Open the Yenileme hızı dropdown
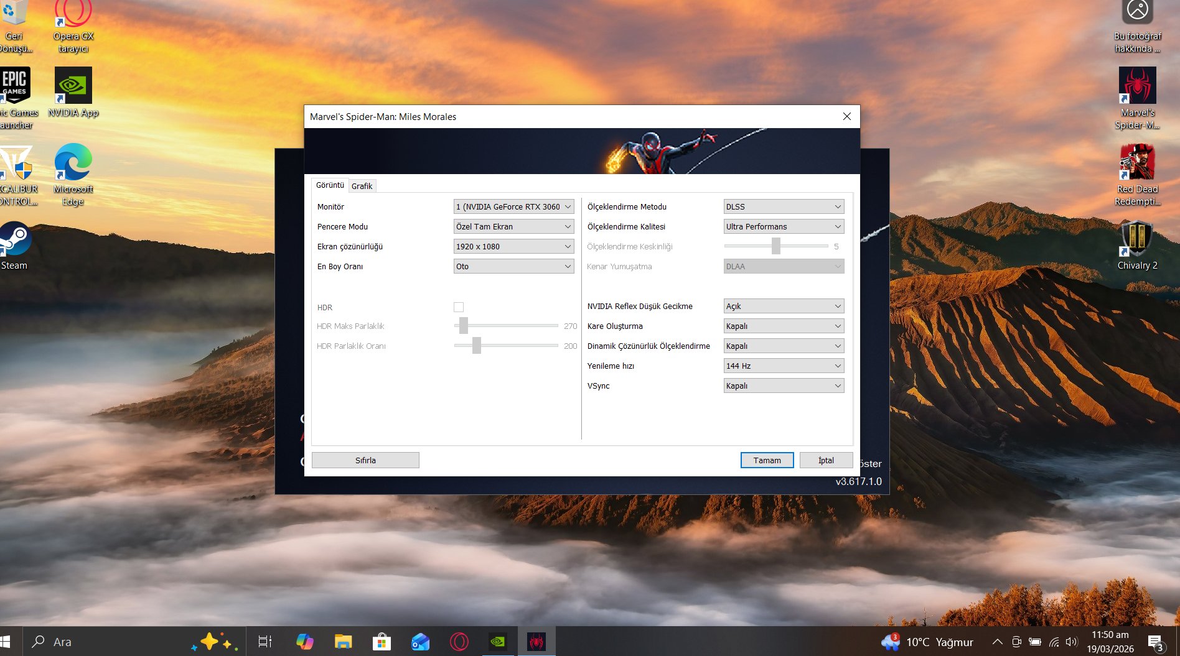 (784, 366)
